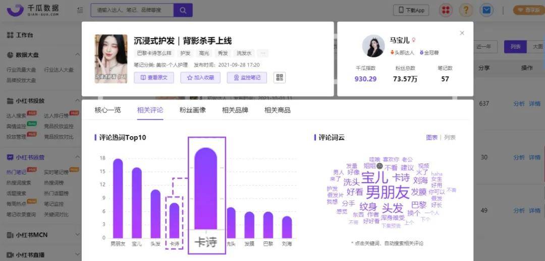Switch to the 相关商品 tab
The width and height of the screenshot is (545, 261).
(278, 110)
